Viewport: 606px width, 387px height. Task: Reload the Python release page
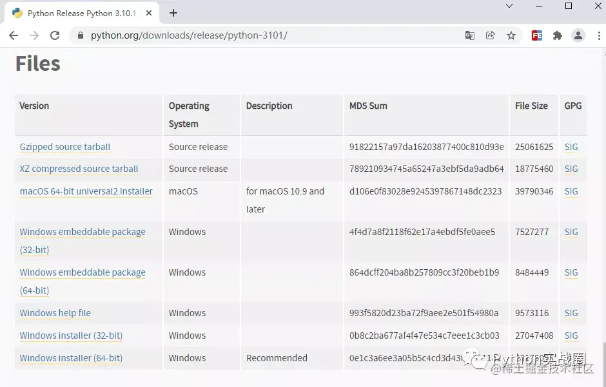tap(55, 35)
